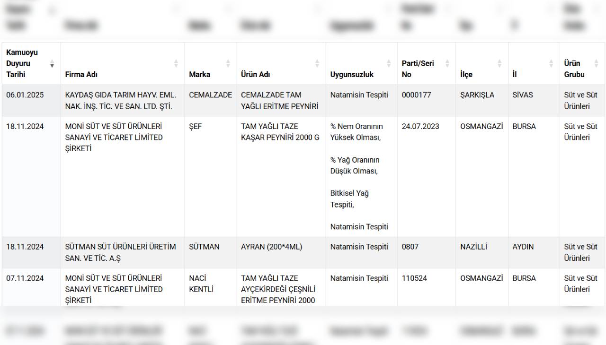The width and height of the screenshot is (606, 345).
Task: Click '% Yağ Oranının Düşük Olması' text
Action: coord(354,165)
